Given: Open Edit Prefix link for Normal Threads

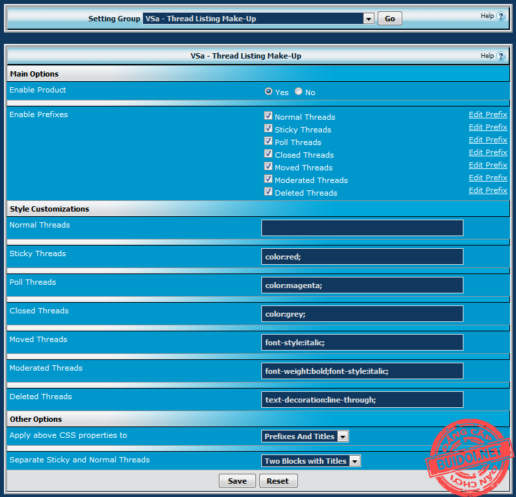Looking at the screenshot, I should click(487, 114).
